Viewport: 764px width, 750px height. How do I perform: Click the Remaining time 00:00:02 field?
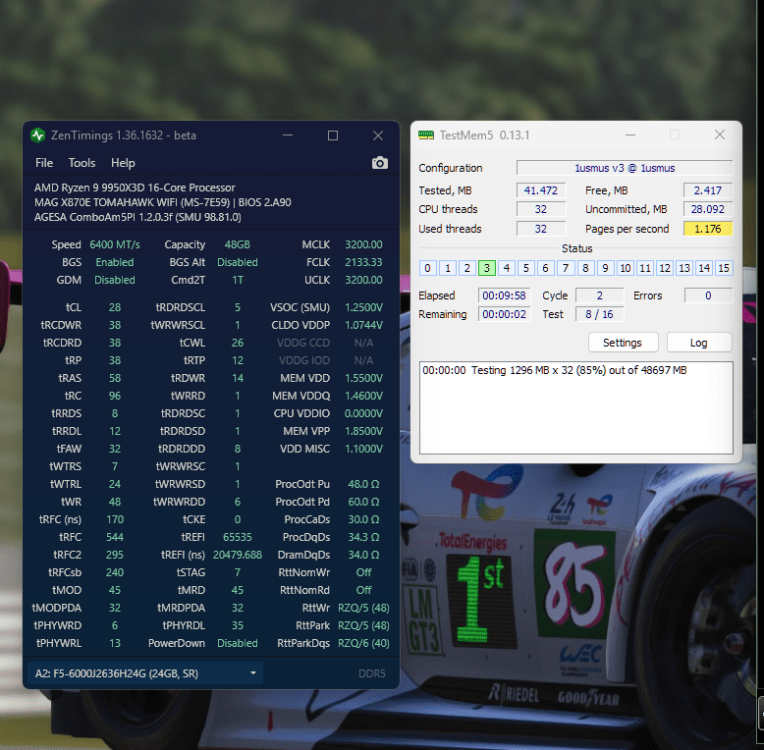(x=504, y=314)
